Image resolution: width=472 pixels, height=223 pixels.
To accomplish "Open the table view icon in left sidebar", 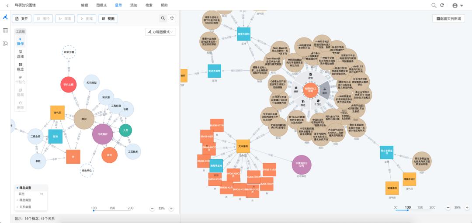I will (x=5, y=30).
